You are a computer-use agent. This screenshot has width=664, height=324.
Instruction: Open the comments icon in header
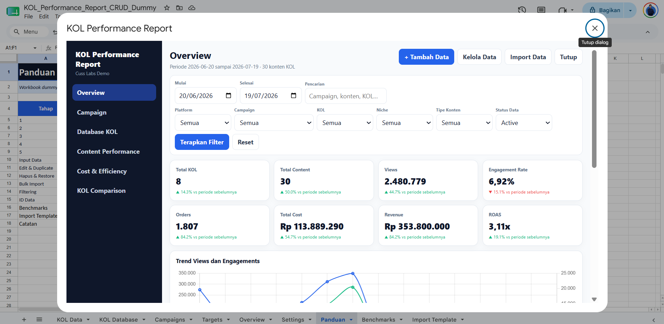(x=541, y=10)
